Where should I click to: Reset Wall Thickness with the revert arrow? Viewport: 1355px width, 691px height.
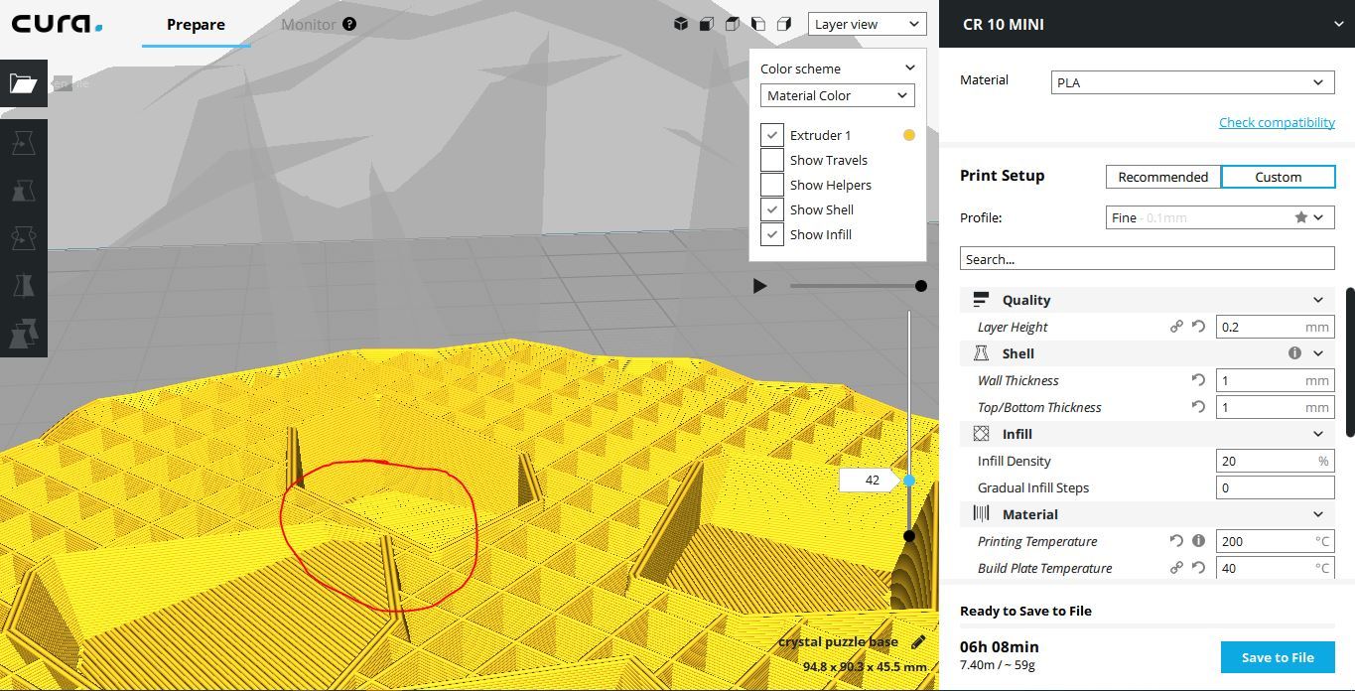pos(1198,380)
